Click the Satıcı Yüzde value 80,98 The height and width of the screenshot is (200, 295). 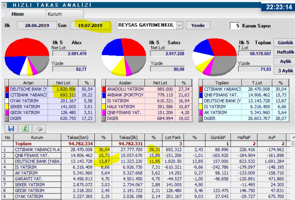tap(168, 69)
